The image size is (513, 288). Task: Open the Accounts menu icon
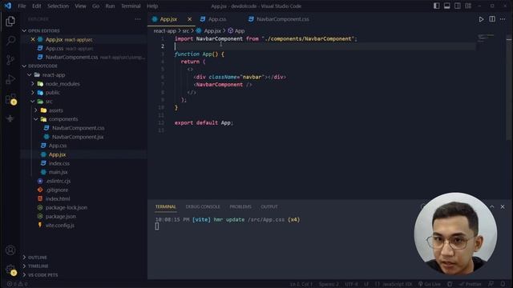click(x=10, y=250)
